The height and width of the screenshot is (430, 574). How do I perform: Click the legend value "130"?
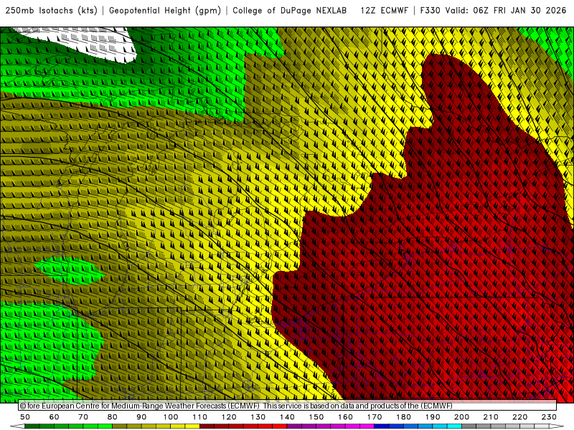coord(258,417)
